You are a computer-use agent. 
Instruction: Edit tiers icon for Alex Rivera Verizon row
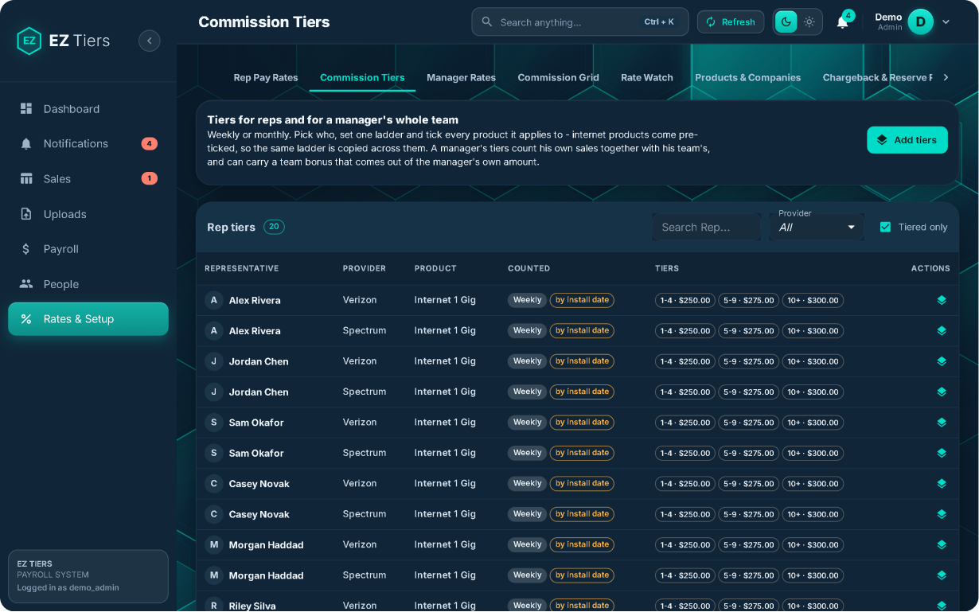(x=942, y=300)
